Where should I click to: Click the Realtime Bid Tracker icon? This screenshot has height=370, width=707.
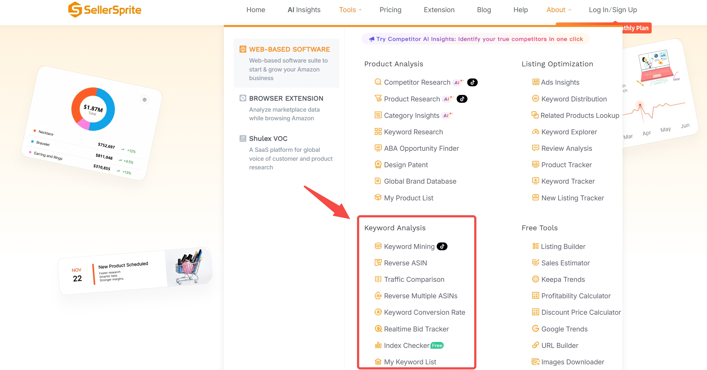(x=378, y=328)
